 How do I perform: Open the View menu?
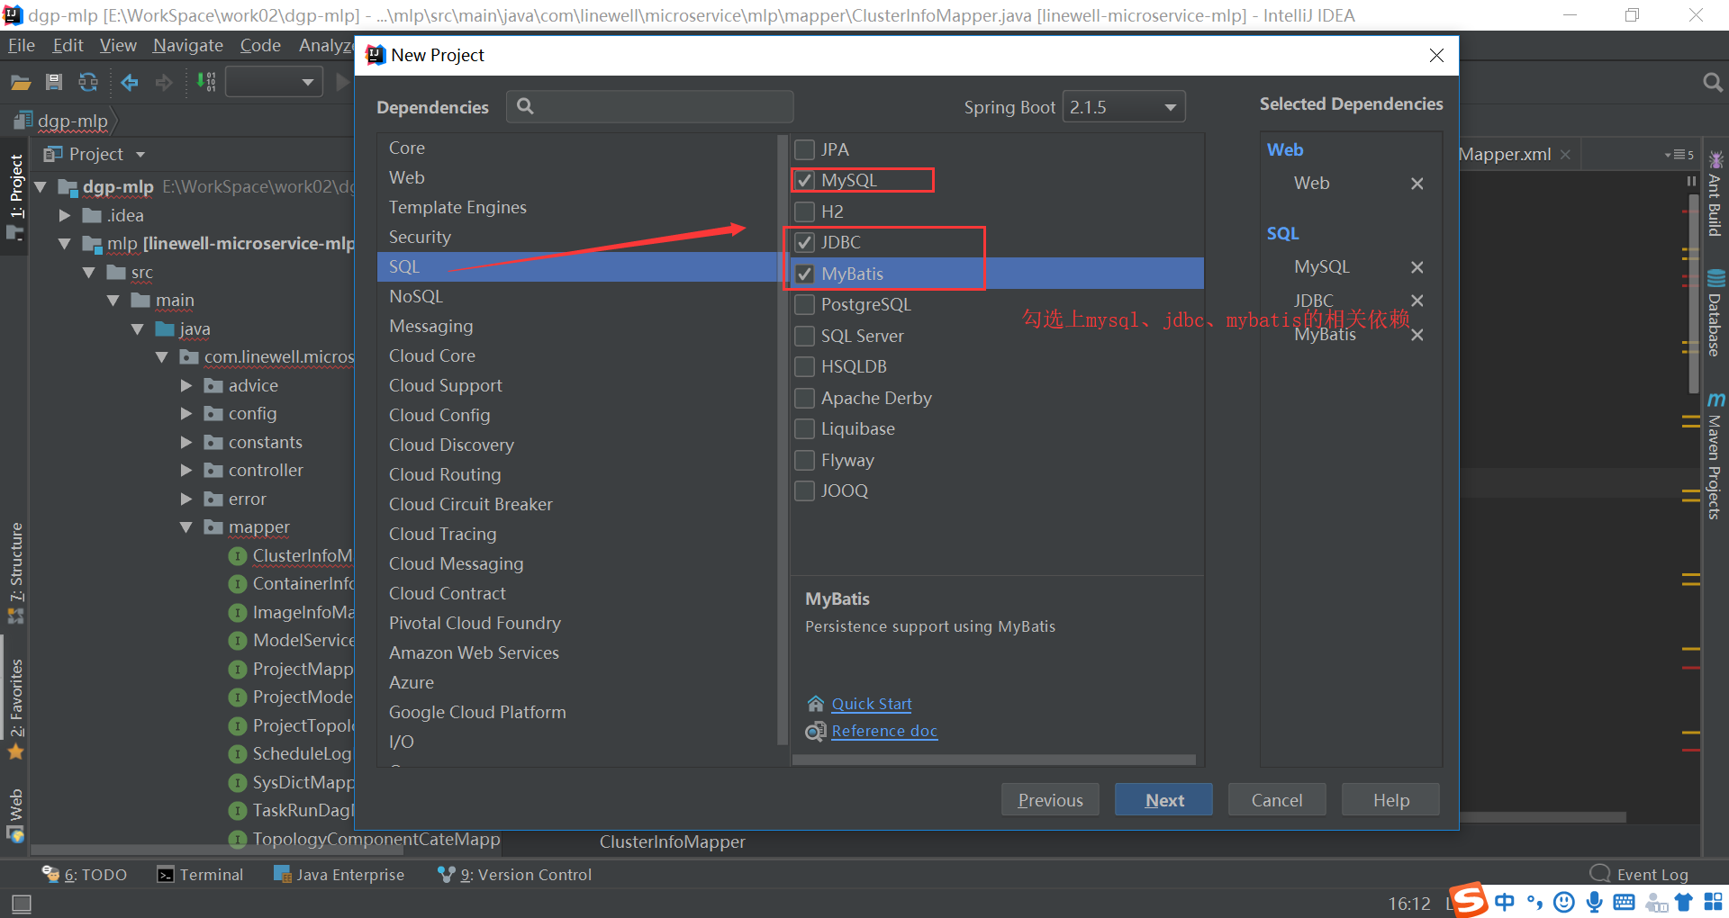118,45
